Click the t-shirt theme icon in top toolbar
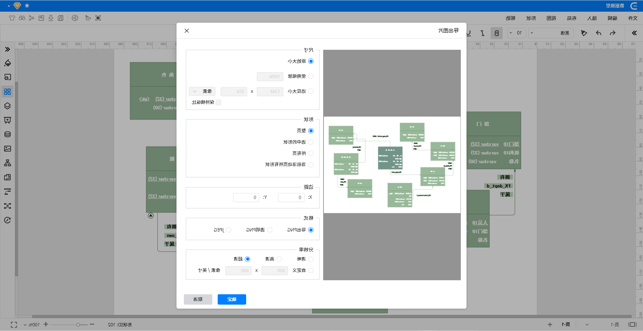The height and width of the screenshot is (331, 643). (12, 18)
